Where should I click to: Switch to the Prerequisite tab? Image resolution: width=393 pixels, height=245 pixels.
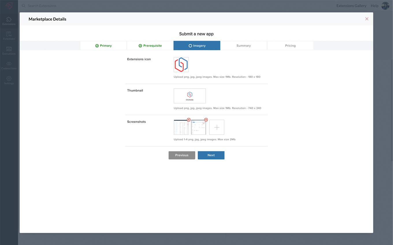click(150, 46)
